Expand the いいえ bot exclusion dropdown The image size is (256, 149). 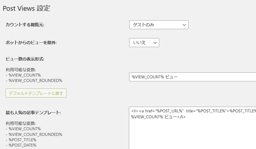[x=144, y=43]
